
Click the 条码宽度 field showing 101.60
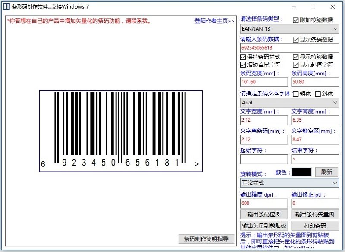263,81
